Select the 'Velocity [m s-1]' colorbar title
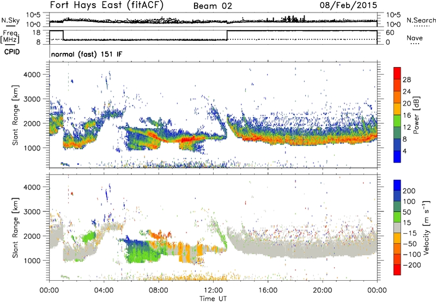 point(427,227)
